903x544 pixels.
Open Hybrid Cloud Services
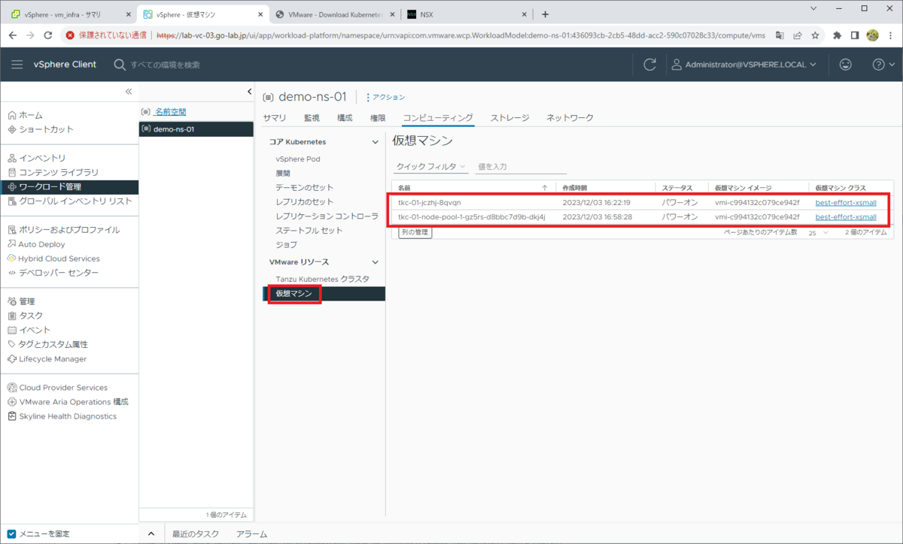(x=53, y=258)
